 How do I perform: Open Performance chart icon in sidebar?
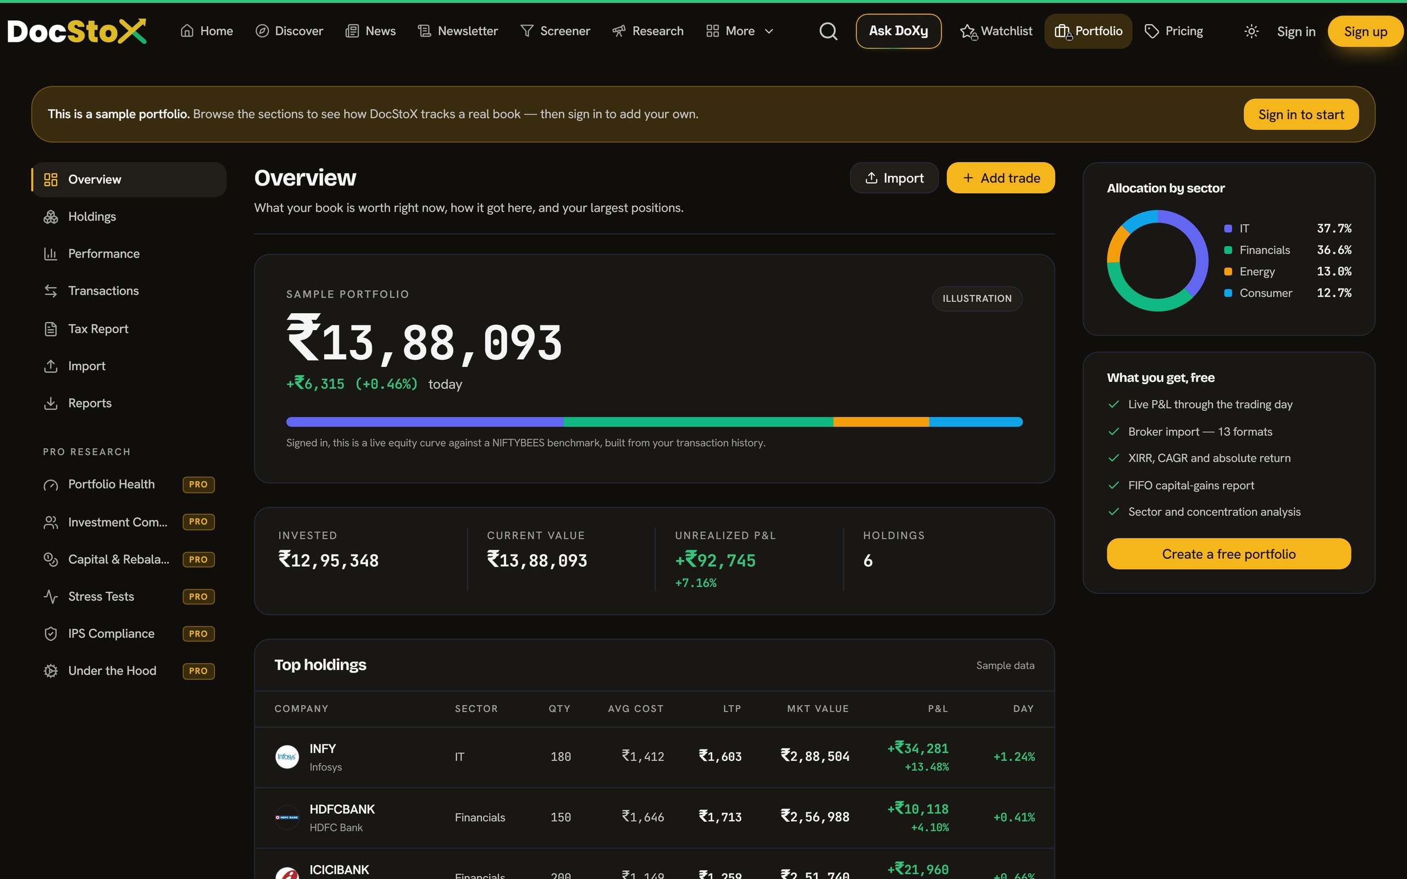click(x=51, y=254)
